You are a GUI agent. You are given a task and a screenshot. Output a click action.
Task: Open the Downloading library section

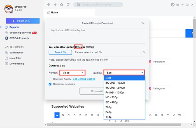pos(17,64)
